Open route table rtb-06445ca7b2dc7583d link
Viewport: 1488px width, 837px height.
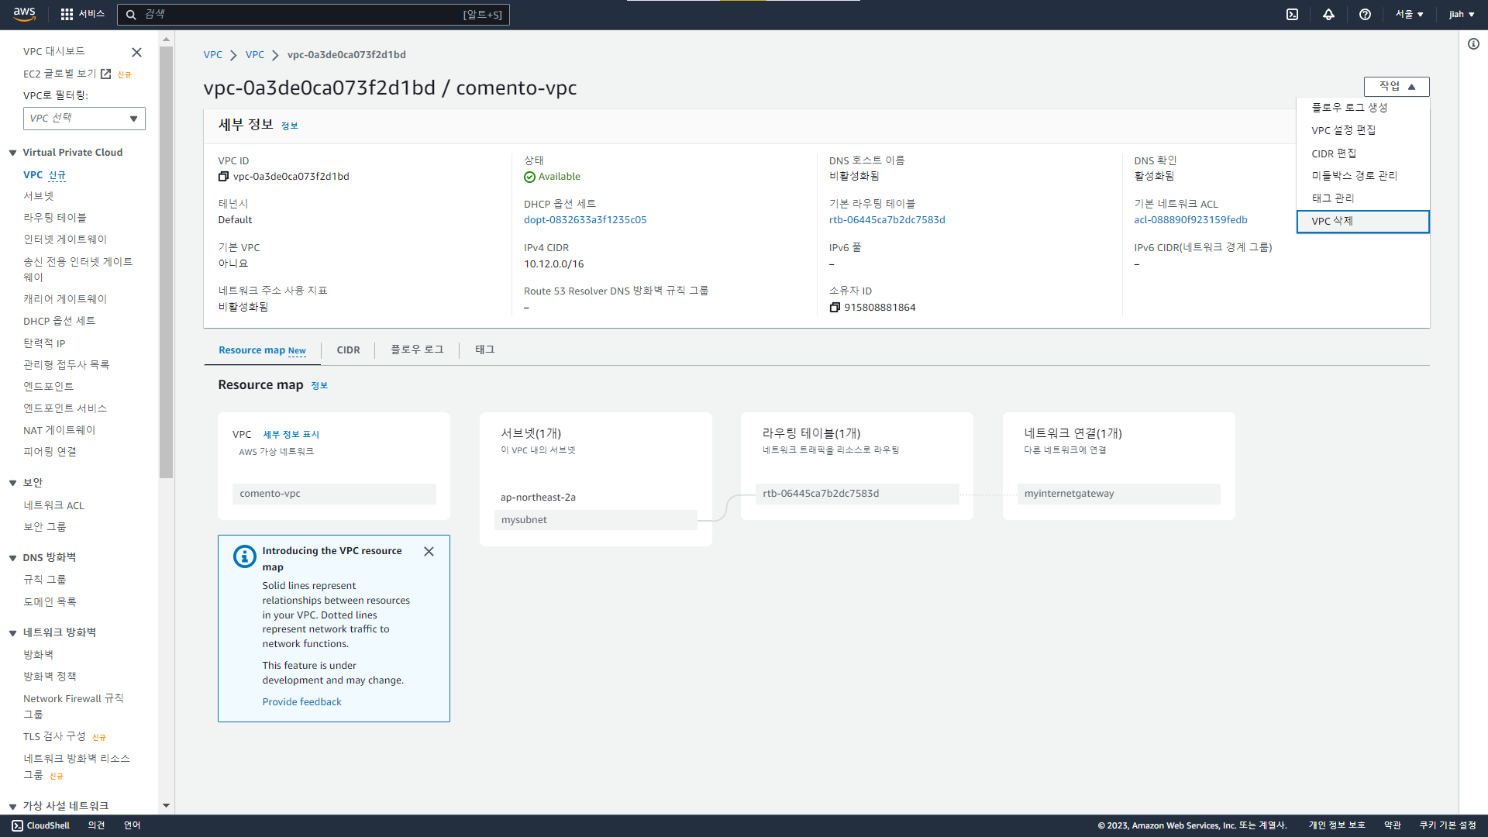click(887, 220)
